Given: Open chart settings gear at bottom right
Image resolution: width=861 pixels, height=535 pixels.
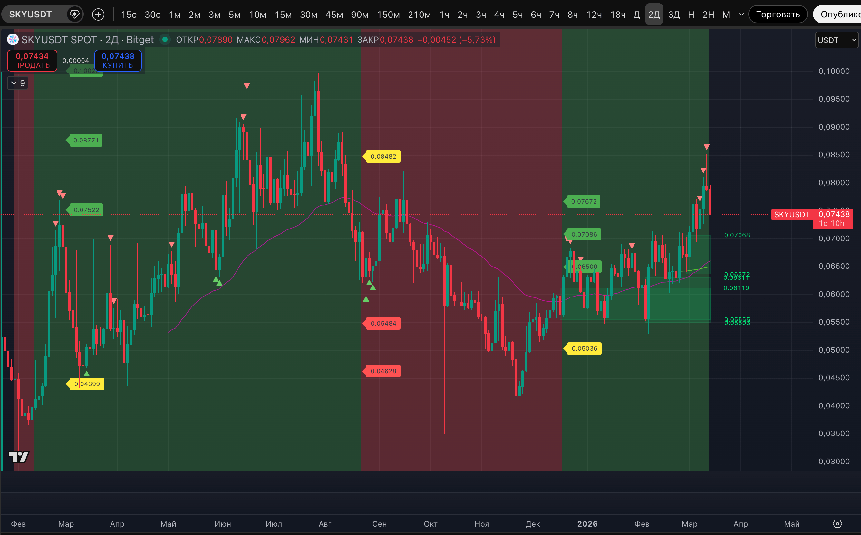Looking at the screenshot, I should tap(837, 524).
